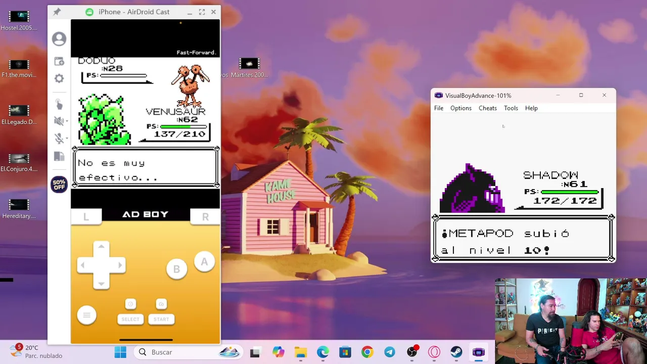Click the add cast window icon
Screen dimensions: 647x364
[x=59, y=61]
